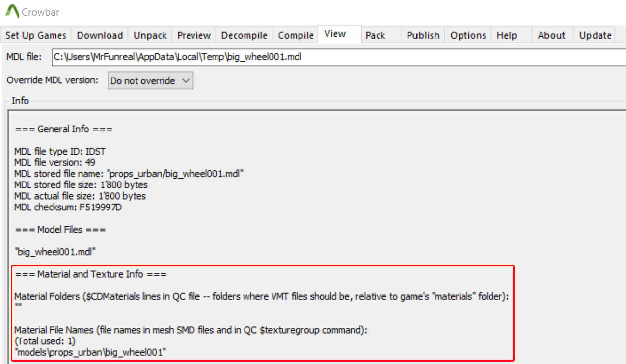Go to the Update tab

595,35
